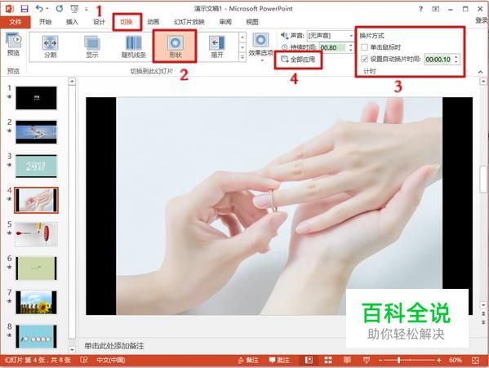
Task: Click the zoom slider handle
Action: (x=398, y=361)
